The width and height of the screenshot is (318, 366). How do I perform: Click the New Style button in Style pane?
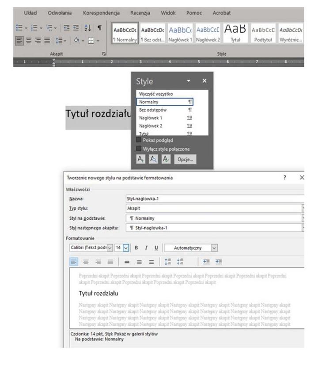tap(140, 160)
